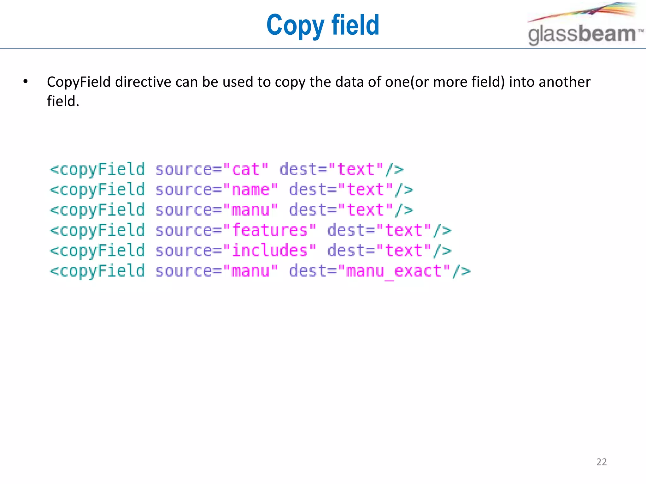Click the copyField line with source="features"
646x484 pixels.
coord(250,230)
